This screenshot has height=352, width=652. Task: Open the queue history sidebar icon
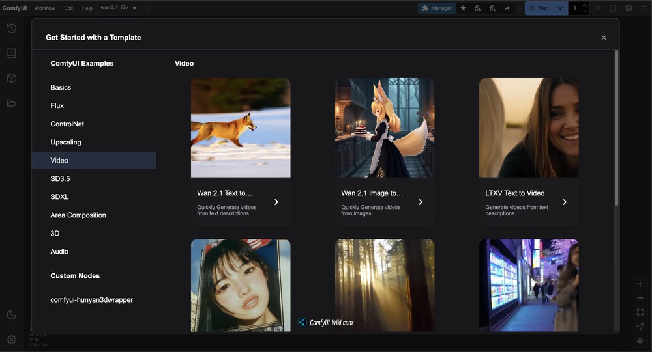click(11, 28)
